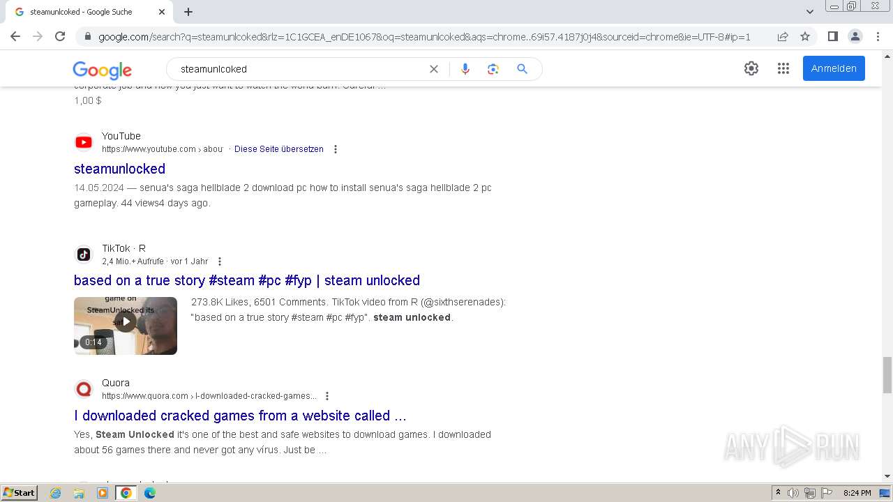Open Microsoft Edge from taskbar
Image resolution: width=893 pixels, height=502 pixels.
(150, 493)
